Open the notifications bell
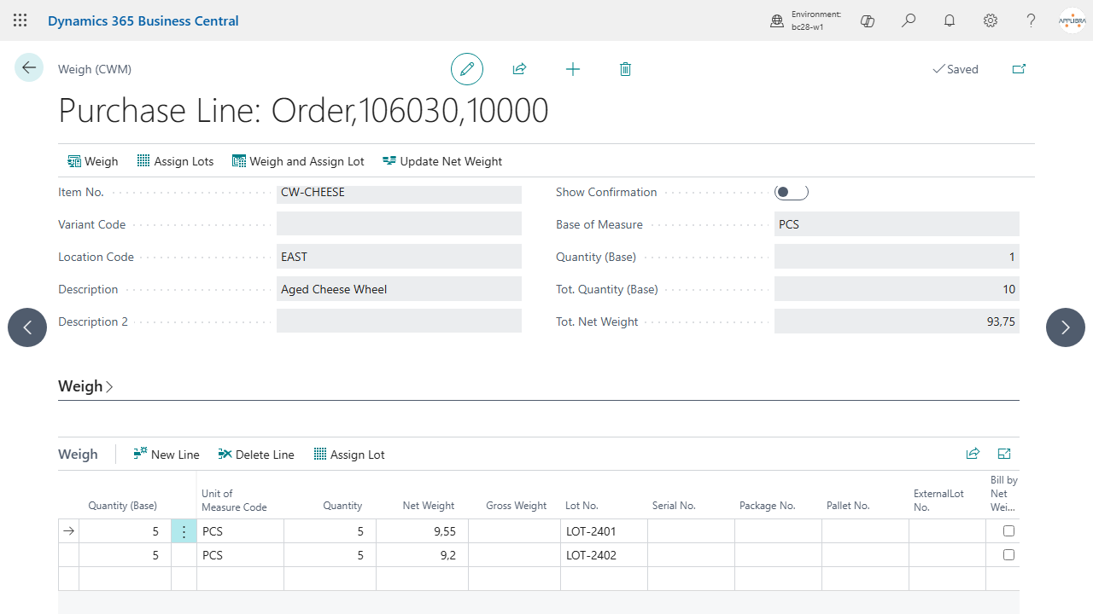Viewport: 1093px width, 614px height. tap(950, 20)
